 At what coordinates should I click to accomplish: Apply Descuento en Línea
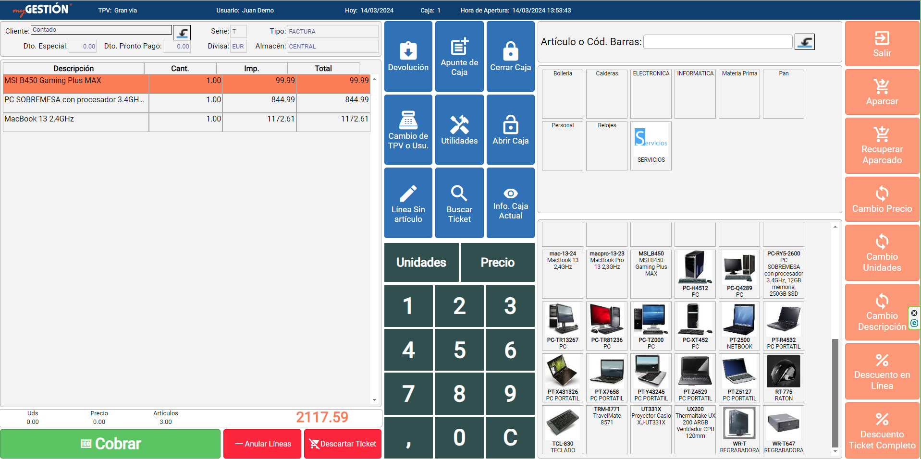point(882,371)
